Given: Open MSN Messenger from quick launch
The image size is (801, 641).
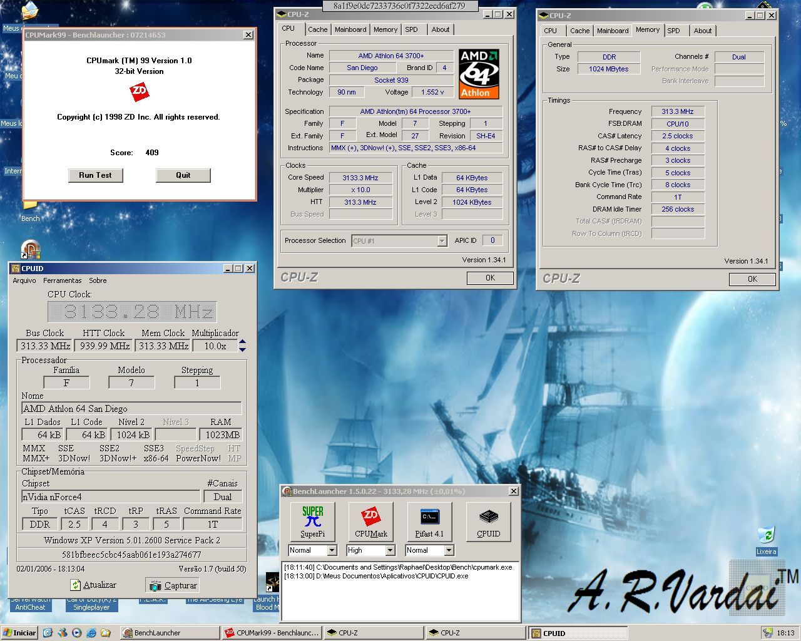Looking at the screenshot, I should click(62, 633).
